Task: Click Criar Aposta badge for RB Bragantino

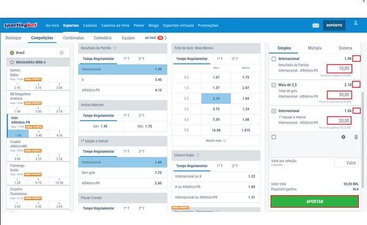Action: coord(33,103)
